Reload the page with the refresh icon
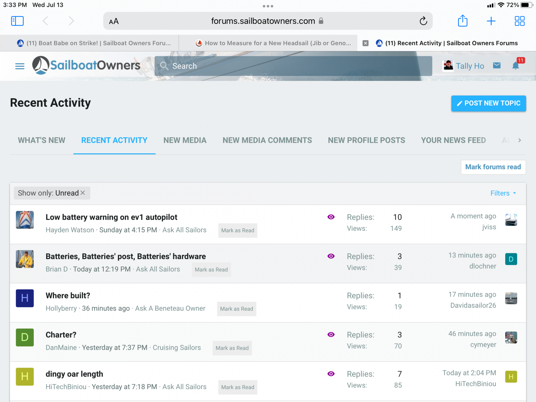The image size is (536, 402). 423,21
